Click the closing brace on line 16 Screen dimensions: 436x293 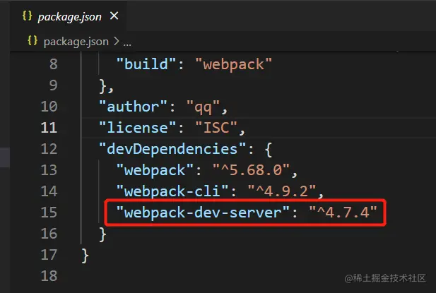pyautogui.click(x=102, y=234)
